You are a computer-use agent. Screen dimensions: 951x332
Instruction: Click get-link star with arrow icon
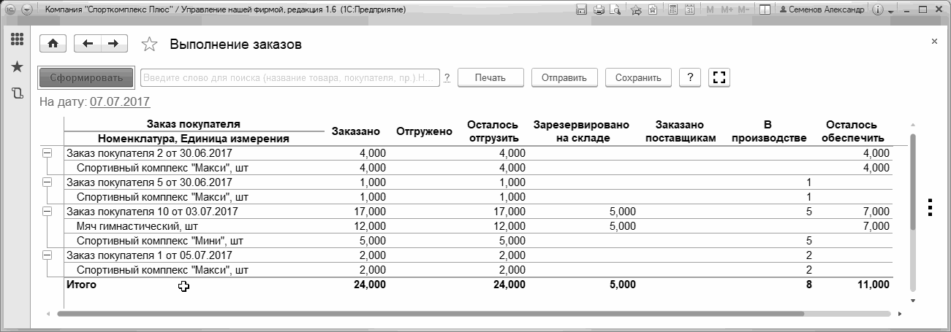[x=636, y=10]
